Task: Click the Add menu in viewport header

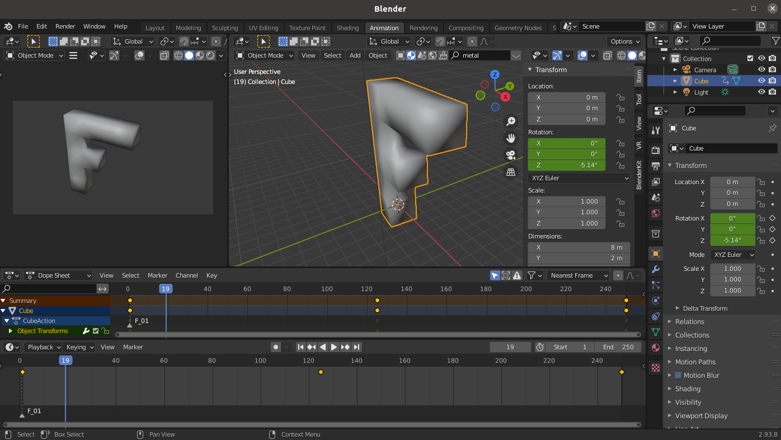Action: tap(355, 55)
